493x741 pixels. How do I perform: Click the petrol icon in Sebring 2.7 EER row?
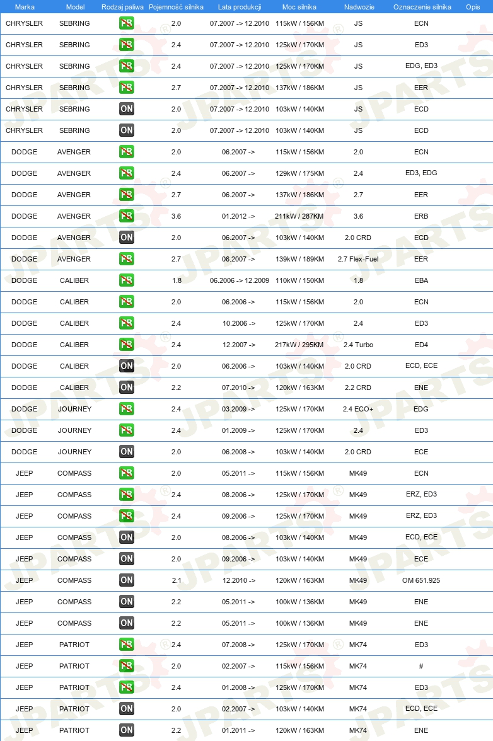pyautogui.click(x=126, y=88)
